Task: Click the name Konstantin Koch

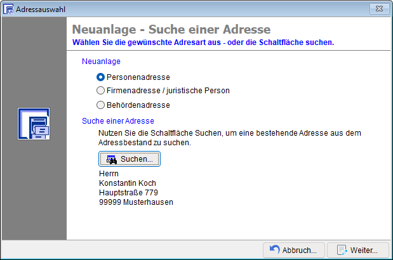Action: pos(128,183)
